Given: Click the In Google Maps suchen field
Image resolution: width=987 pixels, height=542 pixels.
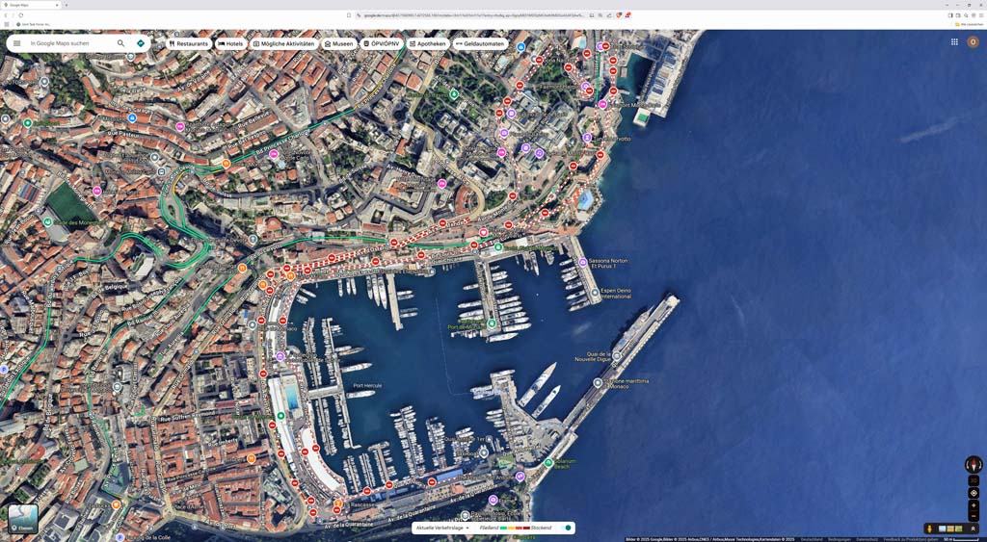Looking at the screenshot, I should 69,43.
